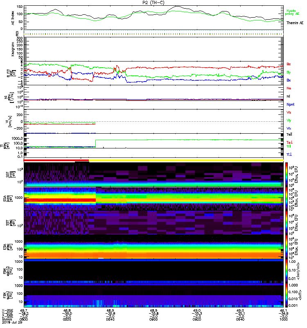The height and width of the screenshot is (328, 307).
Task: Select the black Ni density legend label
Action: (289, 96)
